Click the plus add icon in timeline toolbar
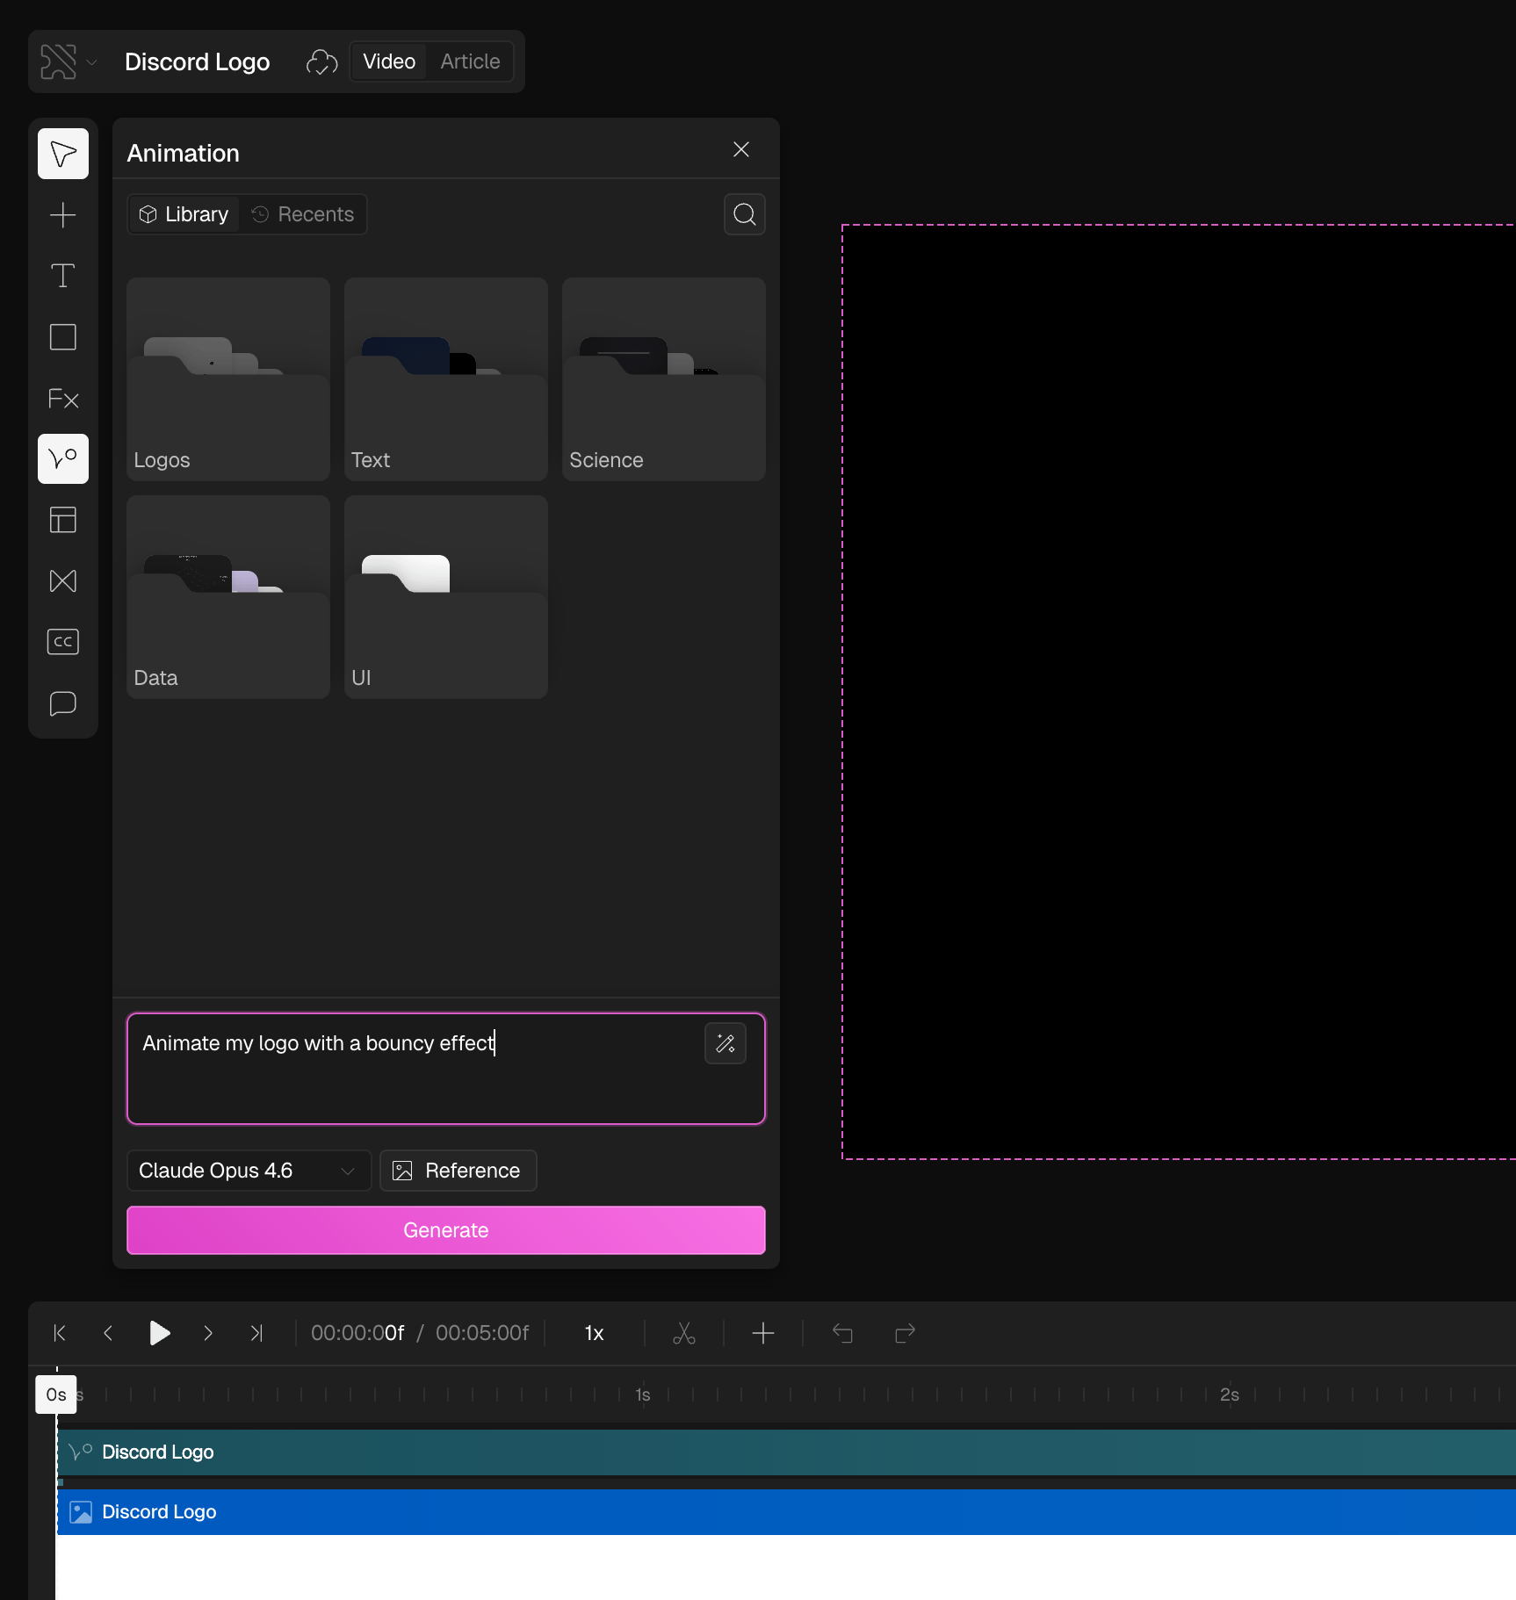Image resolution: width=1516 pixels, height=1600 pixels. point(763,1333)
